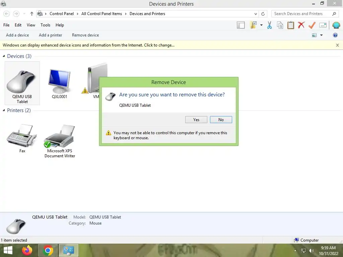Click the folder options toolbar icon
Viewport: 343px width, 257px height.
(254, 25)
